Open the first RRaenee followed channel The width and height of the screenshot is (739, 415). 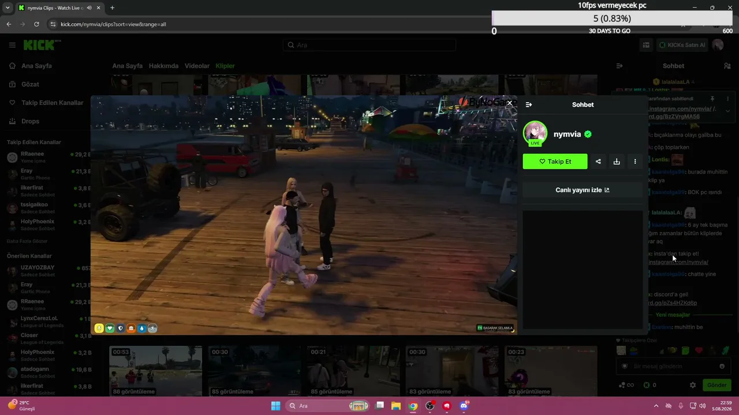click(x=48, y=157)
